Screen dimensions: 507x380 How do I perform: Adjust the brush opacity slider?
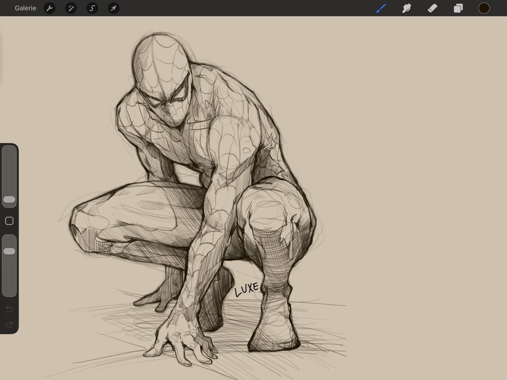(9, 265)
